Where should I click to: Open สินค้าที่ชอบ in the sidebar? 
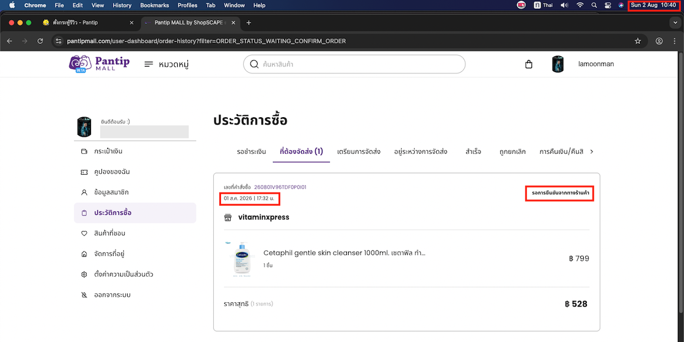click(135, 233)
